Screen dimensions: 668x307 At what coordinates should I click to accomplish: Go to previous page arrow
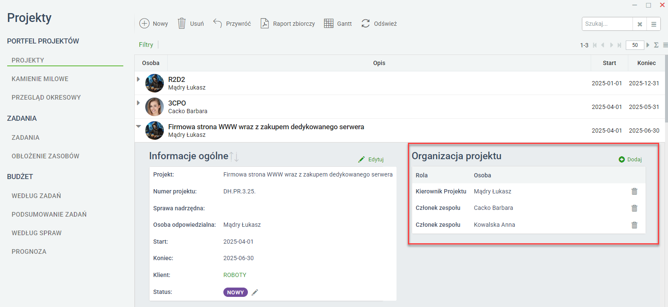click(603, 45)
